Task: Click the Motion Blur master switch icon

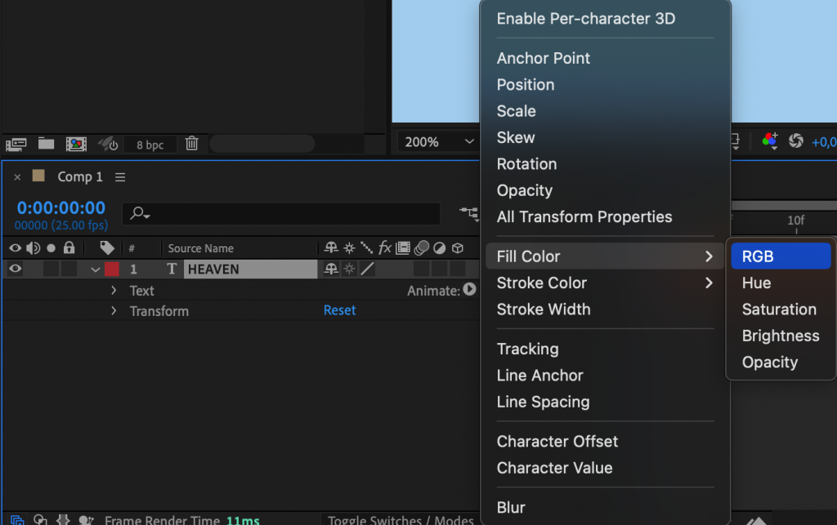Action: click(420, 247)
